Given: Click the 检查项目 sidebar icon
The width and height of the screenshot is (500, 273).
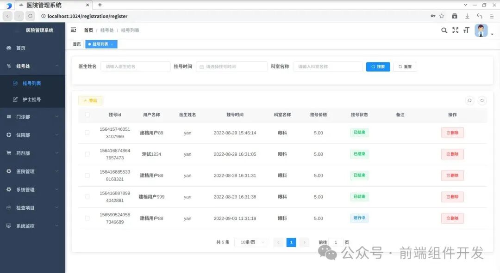Looking at the screenshot, I should click(x=9, y=207).
